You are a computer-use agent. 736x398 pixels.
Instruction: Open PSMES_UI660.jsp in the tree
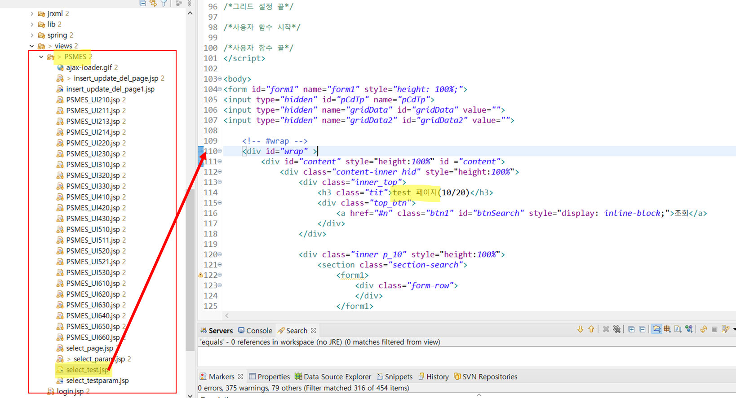(93, 337)
